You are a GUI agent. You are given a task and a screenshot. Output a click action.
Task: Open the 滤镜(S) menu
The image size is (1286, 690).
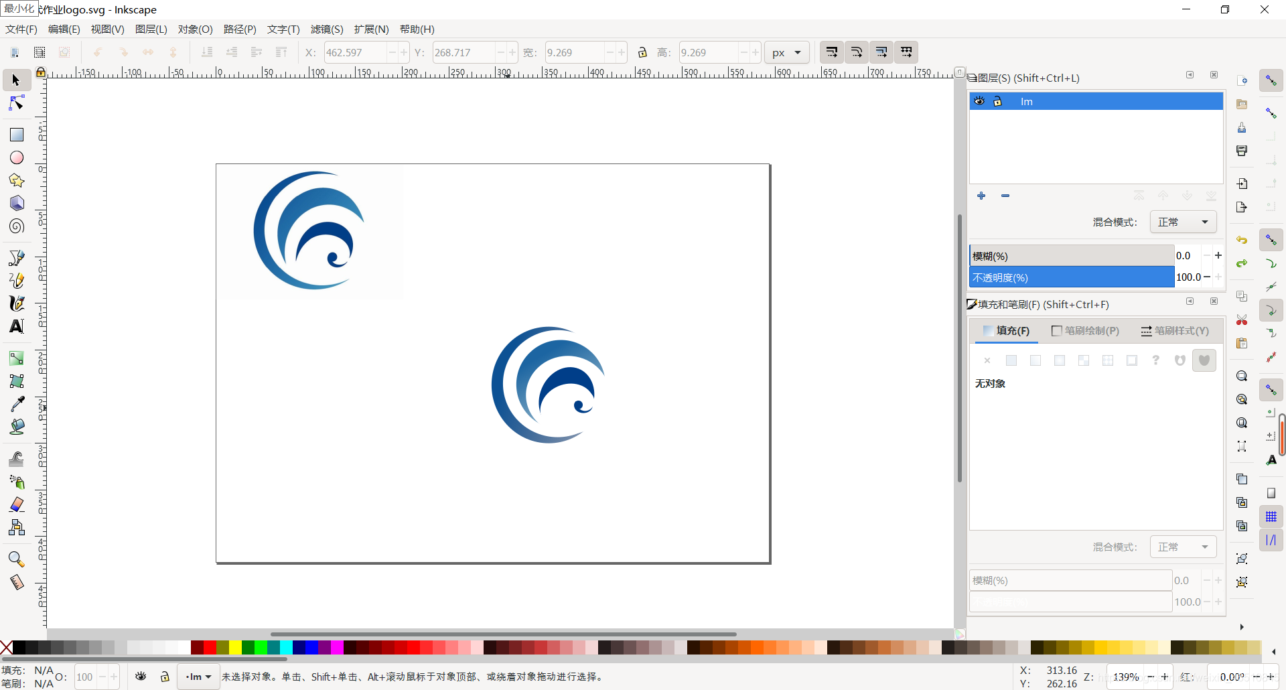[x=327, y=29]
